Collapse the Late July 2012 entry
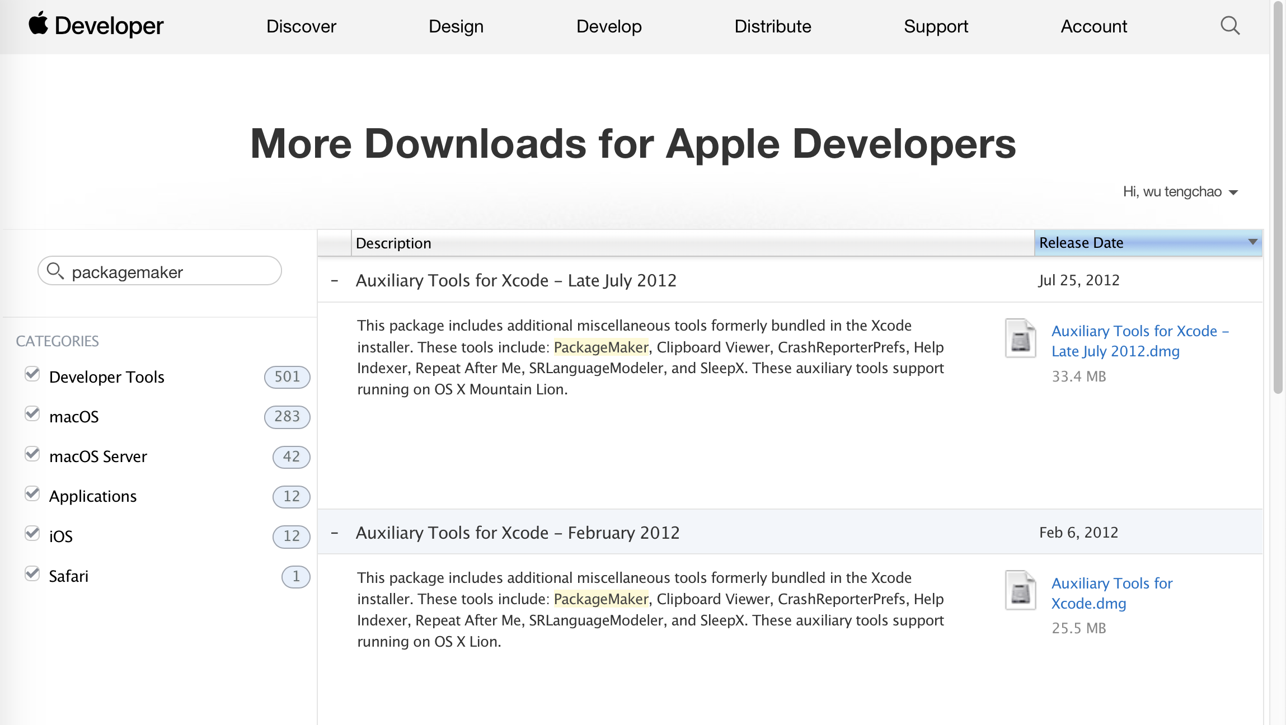 [x=335, y=281]
